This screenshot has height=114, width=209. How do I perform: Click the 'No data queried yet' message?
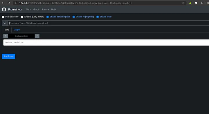(14, 42)
